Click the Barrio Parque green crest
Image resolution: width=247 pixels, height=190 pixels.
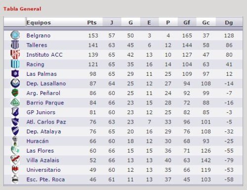click(x=15, y=102)
